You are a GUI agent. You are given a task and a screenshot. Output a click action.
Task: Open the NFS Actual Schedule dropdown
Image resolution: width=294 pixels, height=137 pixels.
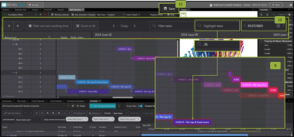point(36,106)
